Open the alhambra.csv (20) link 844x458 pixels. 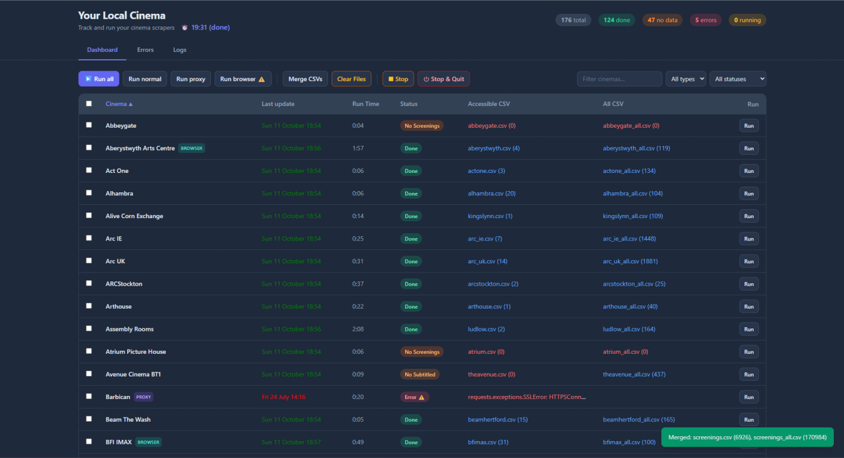click(492, 193)
